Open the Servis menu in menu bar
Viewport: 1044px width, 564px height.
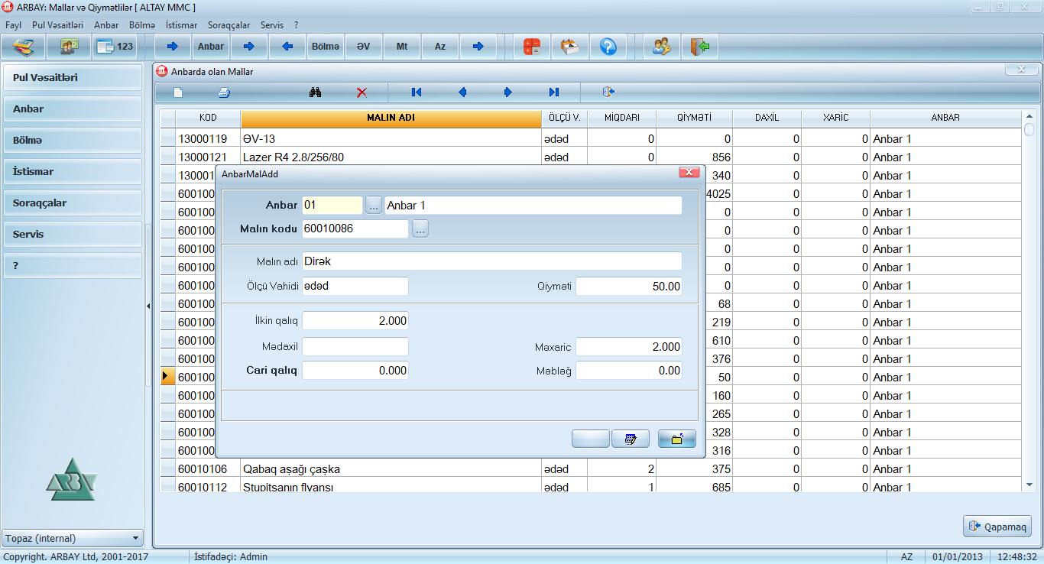coord(272,25)
